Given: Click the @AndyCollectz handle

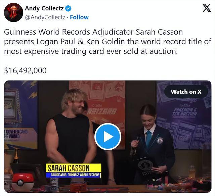Looking at the screenshot, I should point(45,17).
